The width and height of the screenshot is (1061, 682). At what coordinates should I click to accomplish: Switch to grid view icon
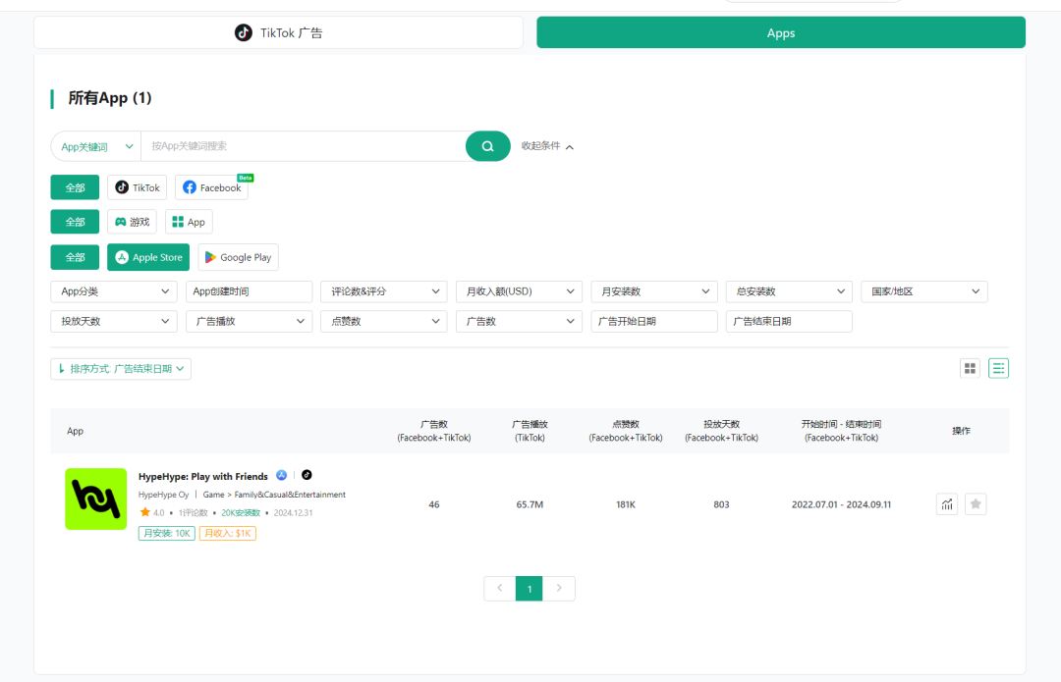click(970, 368)
